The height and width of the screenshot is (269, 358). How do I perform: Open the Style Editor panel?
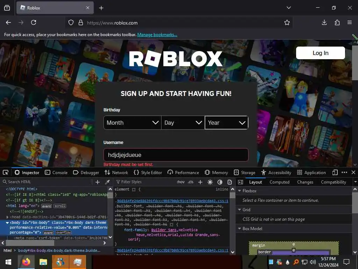point(148,172)
